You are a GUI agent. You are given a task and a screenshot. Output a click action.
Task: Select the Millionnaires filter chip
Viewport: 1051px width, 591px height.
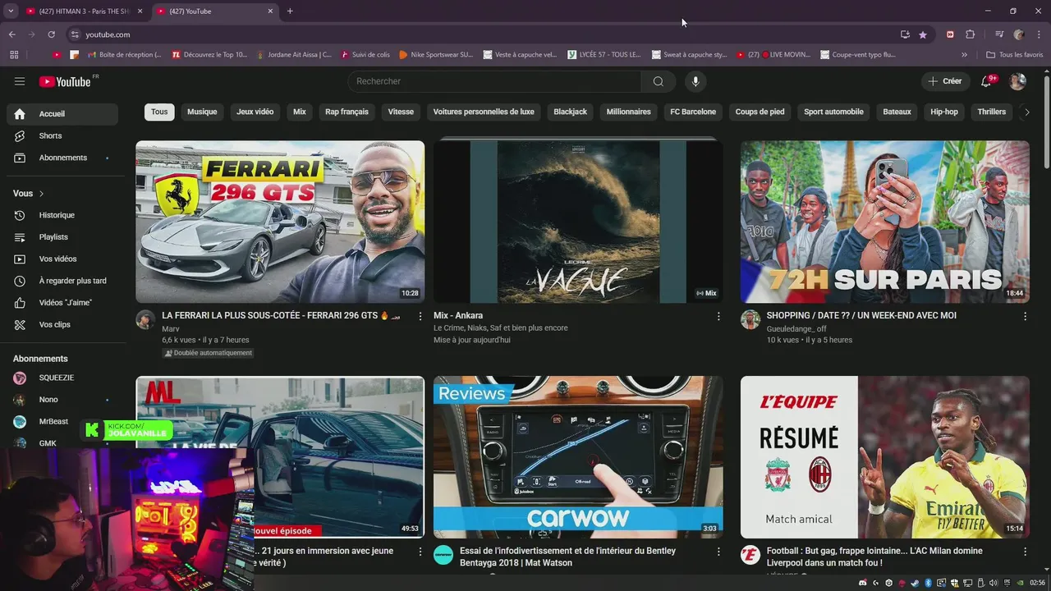[x=629, y=112]
